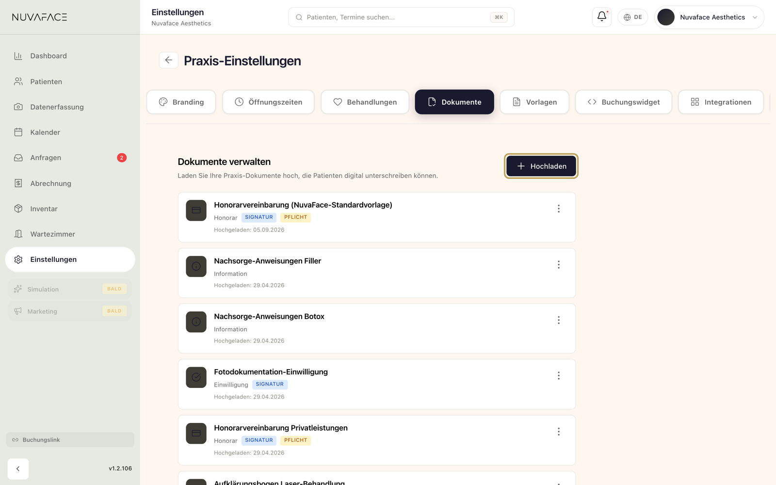
Task: Open options menu for Nachsorge-Anweisungen Botox
Action: click(x=559, y=320)
